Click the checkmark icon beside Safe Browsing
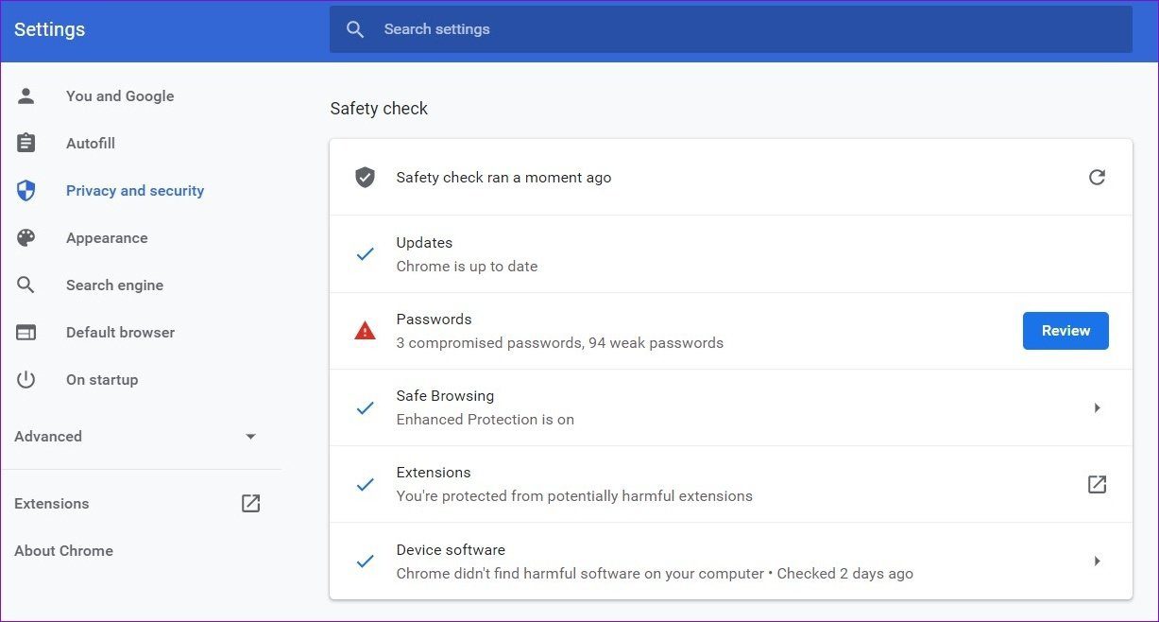Viewport: 1159px width, 622px height. (x=365, y=408)
